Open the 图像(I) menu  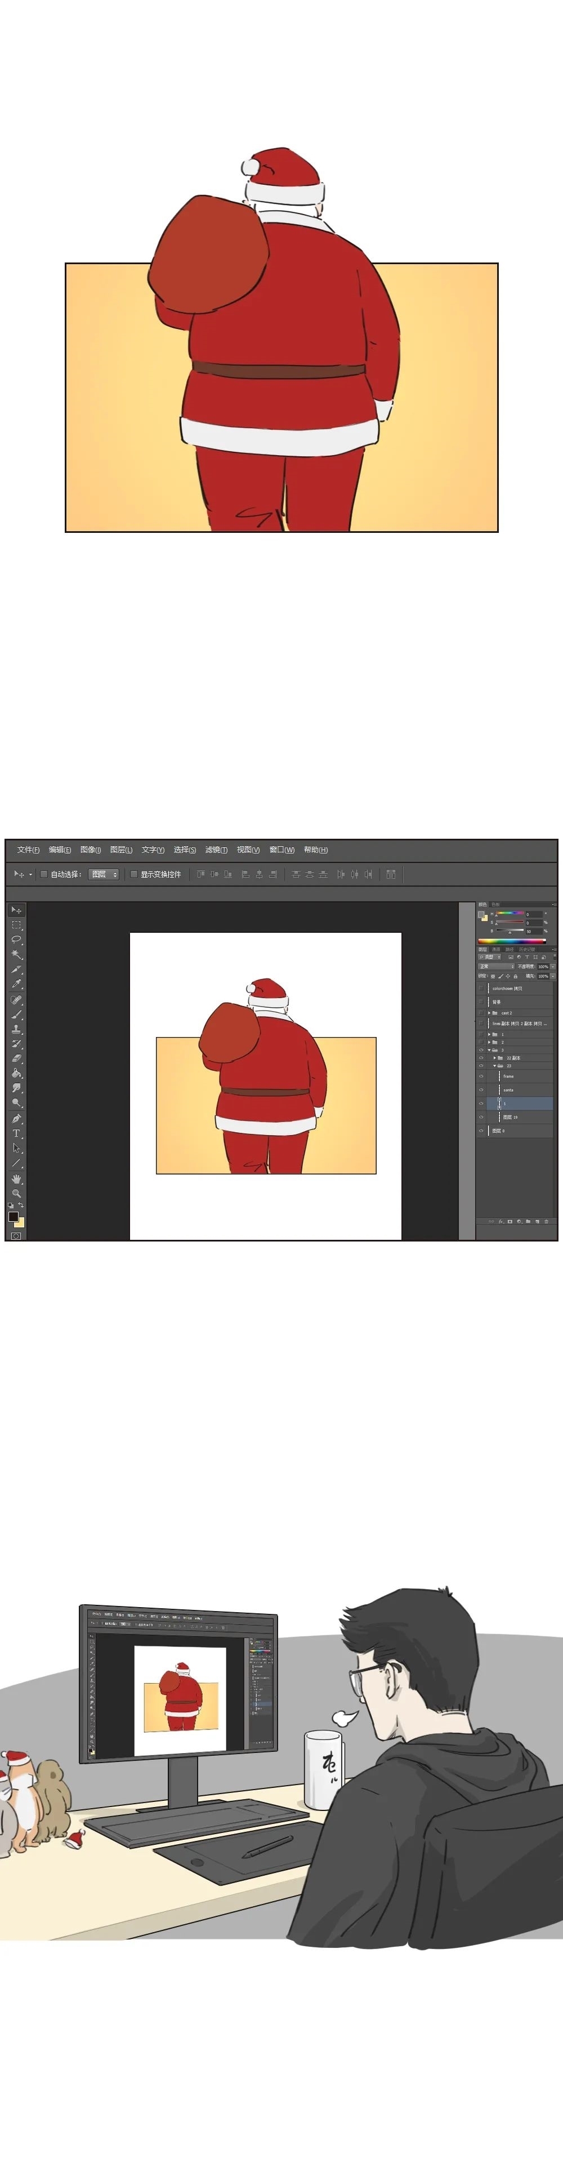point(91,849)
